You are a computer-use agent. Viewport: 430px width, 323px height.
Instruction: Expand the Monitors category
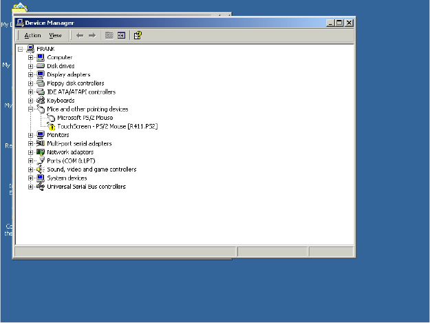pyautogui.click(x=30, y=135)
